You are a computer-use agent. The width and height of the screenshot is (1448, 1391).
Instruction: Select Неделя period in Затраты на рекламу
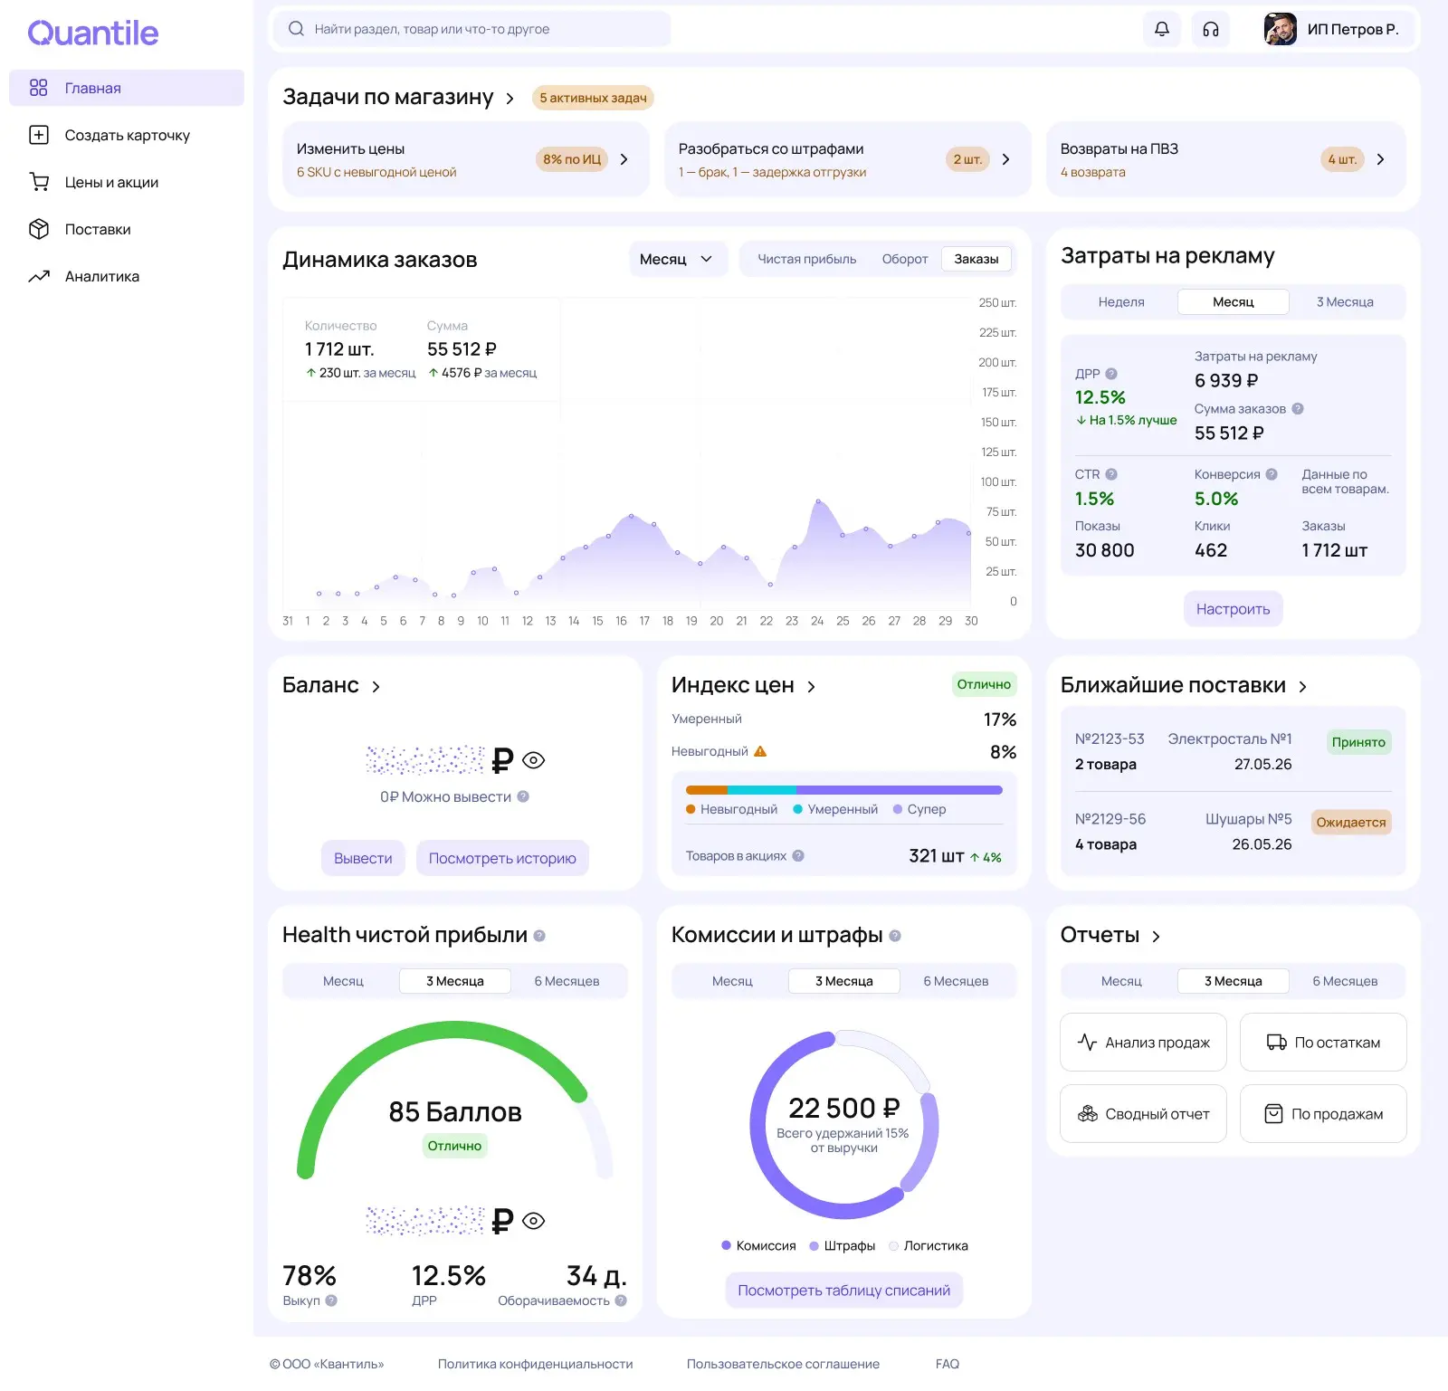click(x=1121, y=302)
